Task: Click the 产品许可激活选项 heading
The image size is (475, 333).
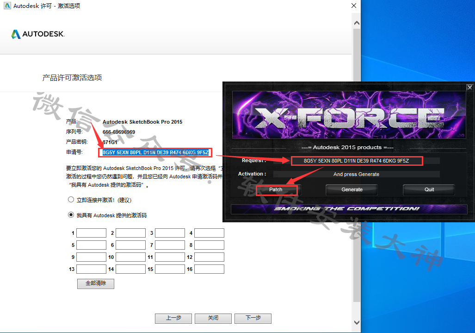Action: pos(72,78)
